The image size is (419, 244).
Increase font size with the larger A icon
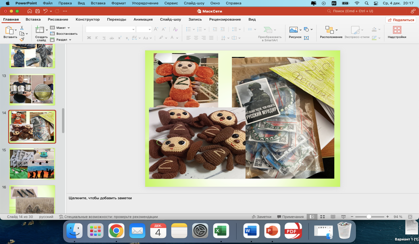point(156,29)
